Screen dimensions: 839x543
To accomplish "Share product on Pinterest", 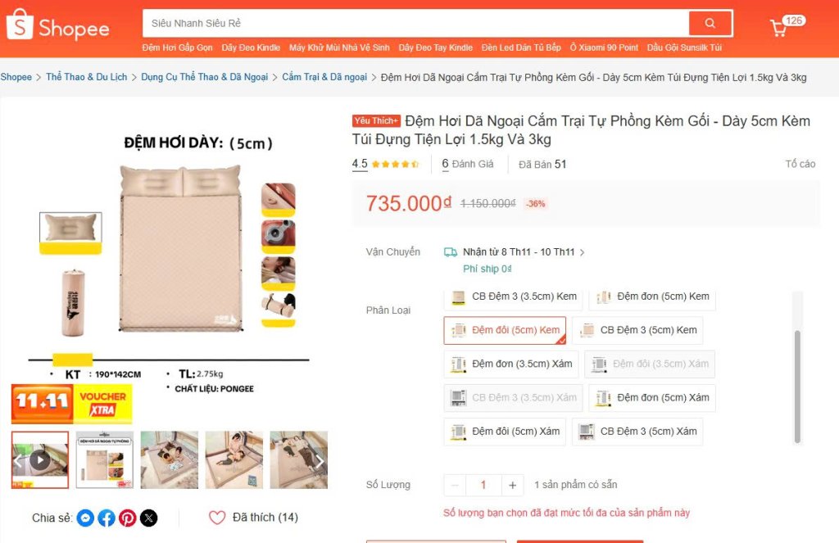I will click(x=127, y=518).
